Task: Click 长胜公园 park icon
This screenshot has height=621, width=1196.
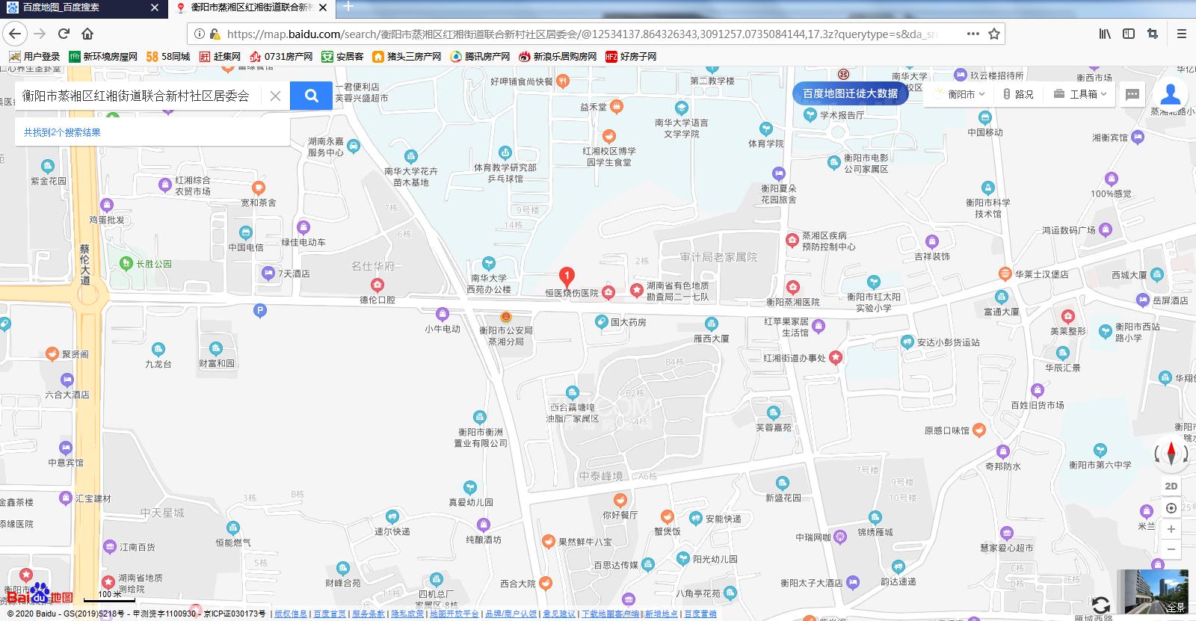Action: tap(126, 263)
